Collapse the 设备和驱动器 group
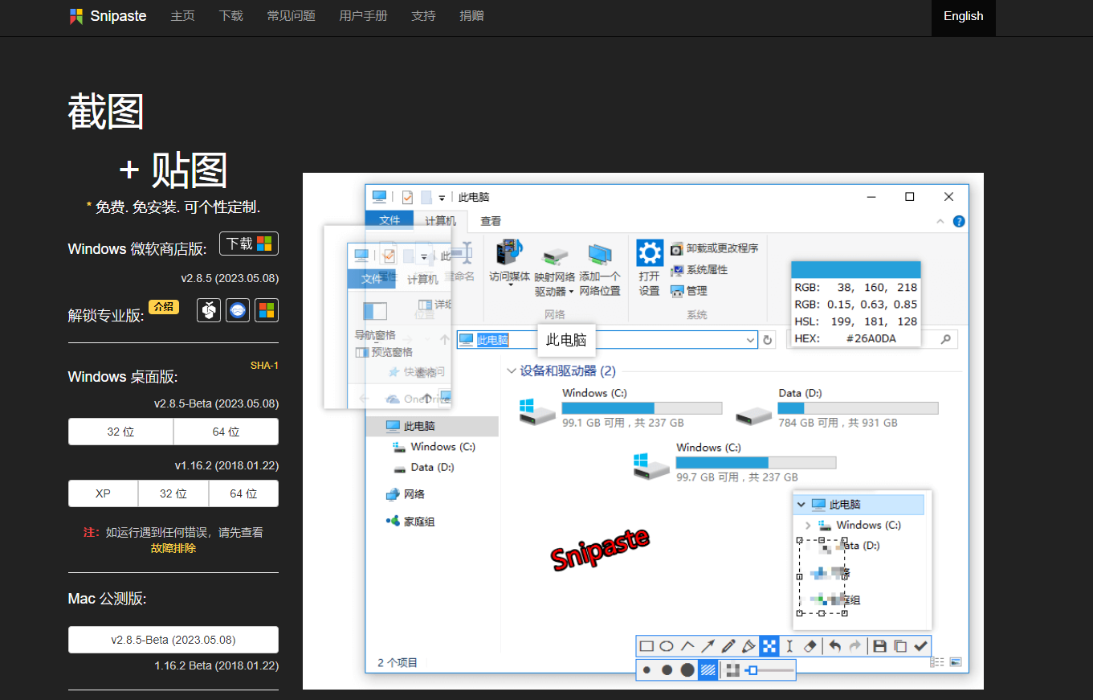The height and width of the screenshot is (700, 1093). (512, 371)
